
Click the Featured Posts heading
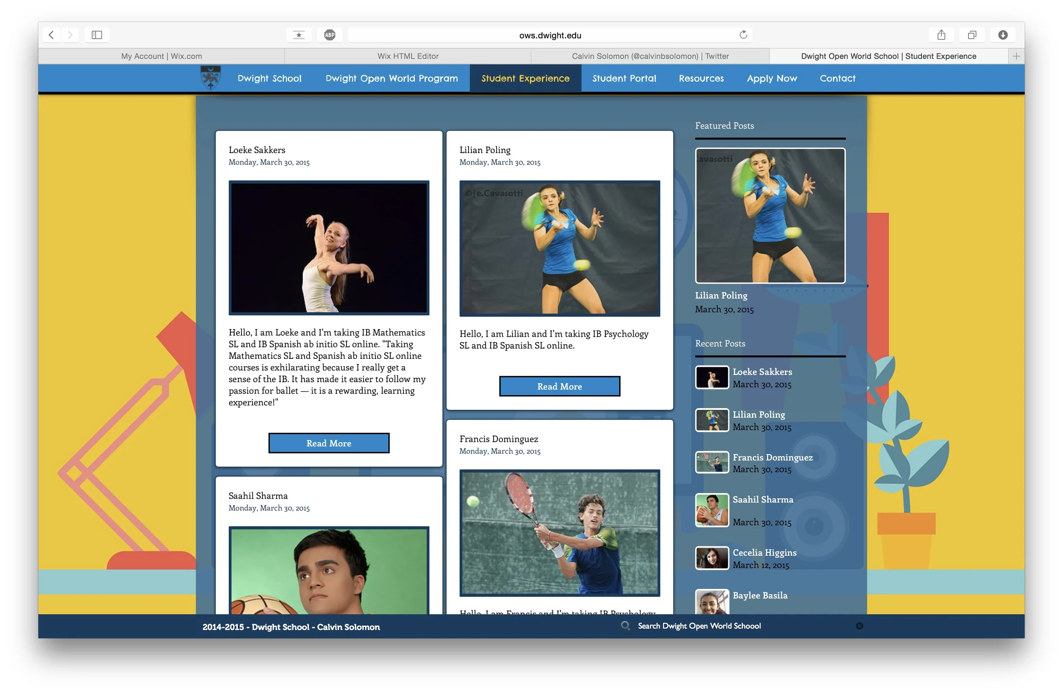(x=724, y=125)
